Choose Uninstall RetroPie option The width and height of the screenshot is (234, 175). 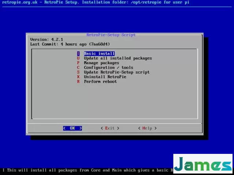click(102, 77)
